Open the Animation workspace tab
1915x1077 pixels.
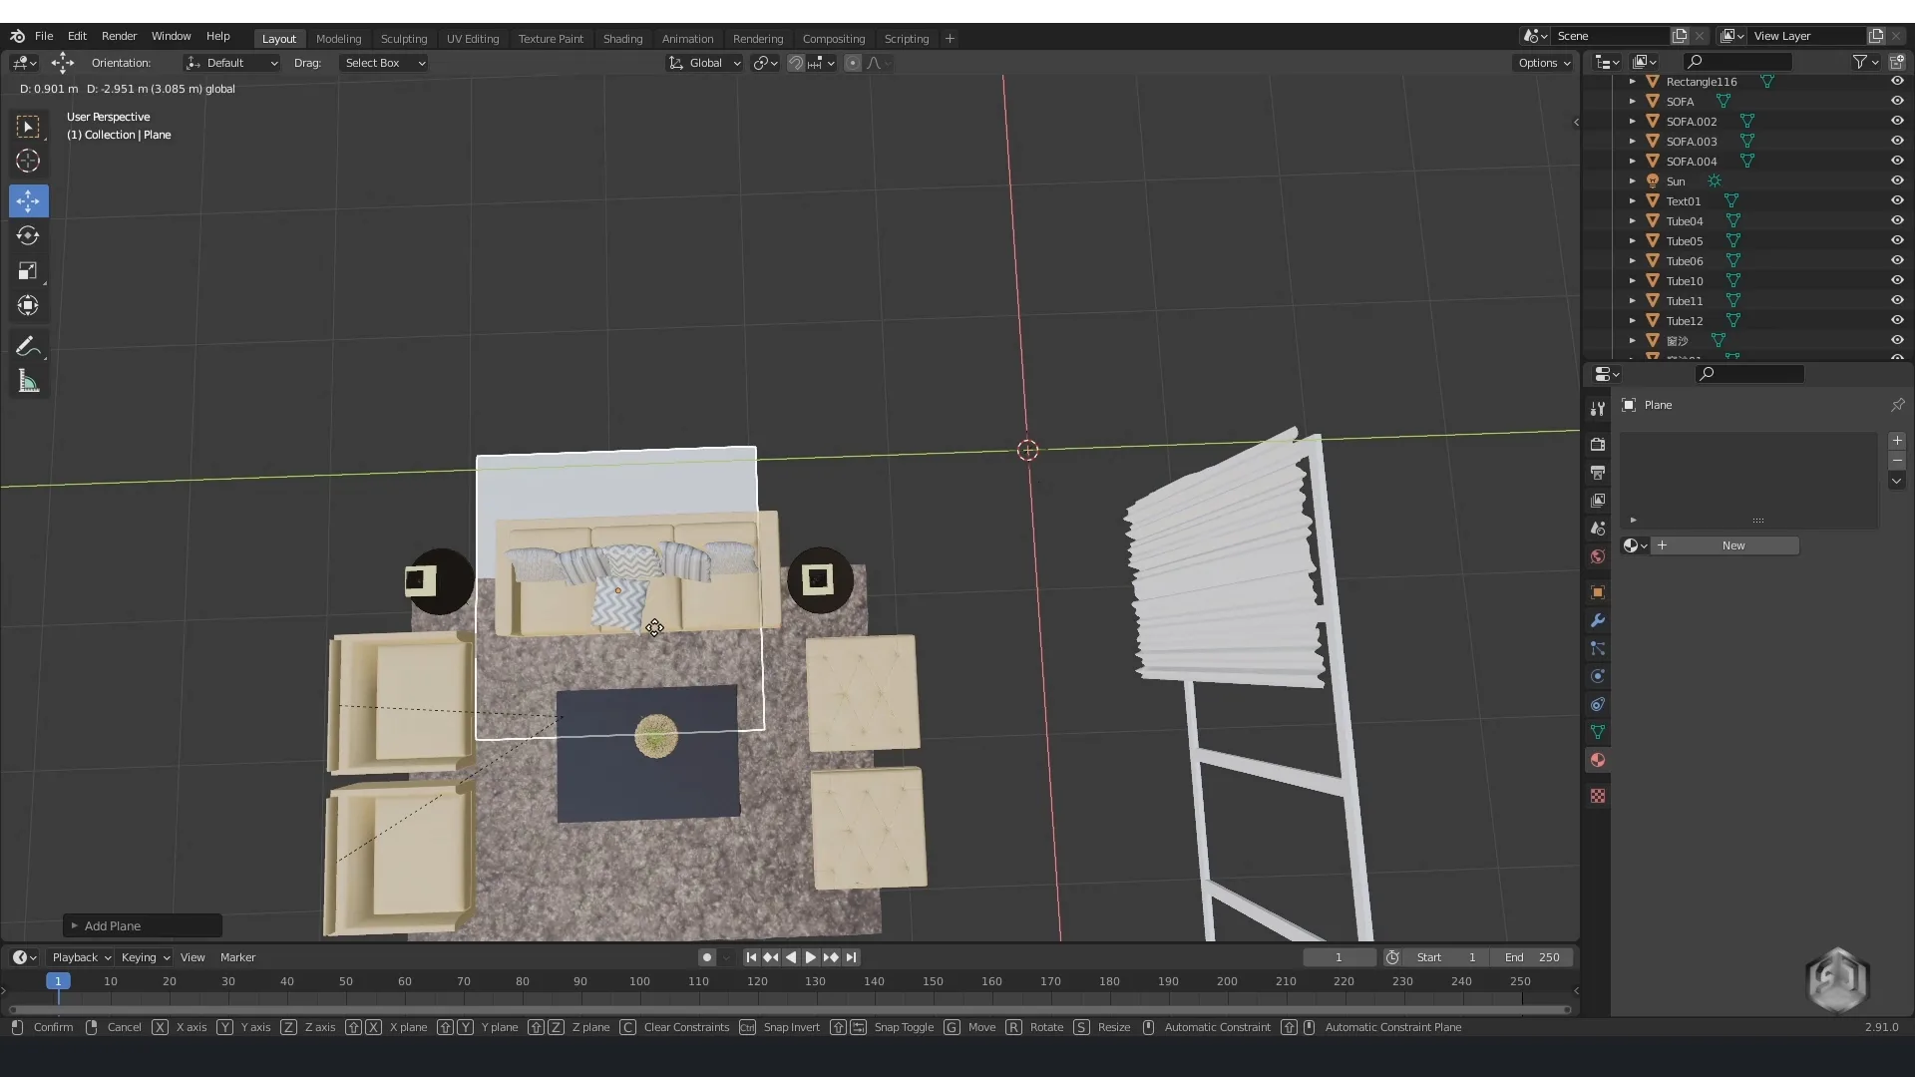[x=686, y=37]
